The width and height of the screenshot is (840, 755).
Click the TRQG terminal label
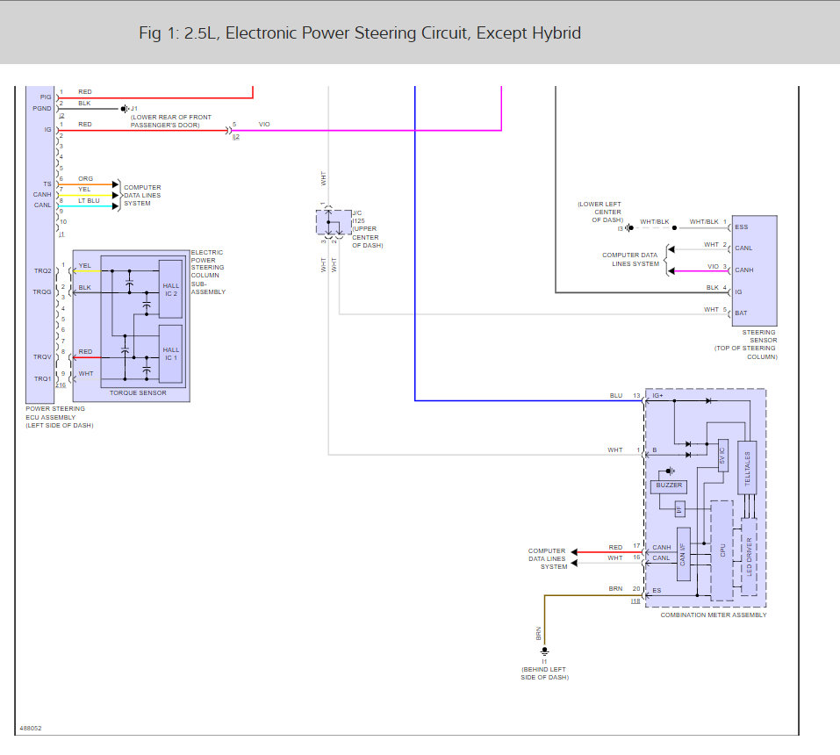tap(42, 292)
